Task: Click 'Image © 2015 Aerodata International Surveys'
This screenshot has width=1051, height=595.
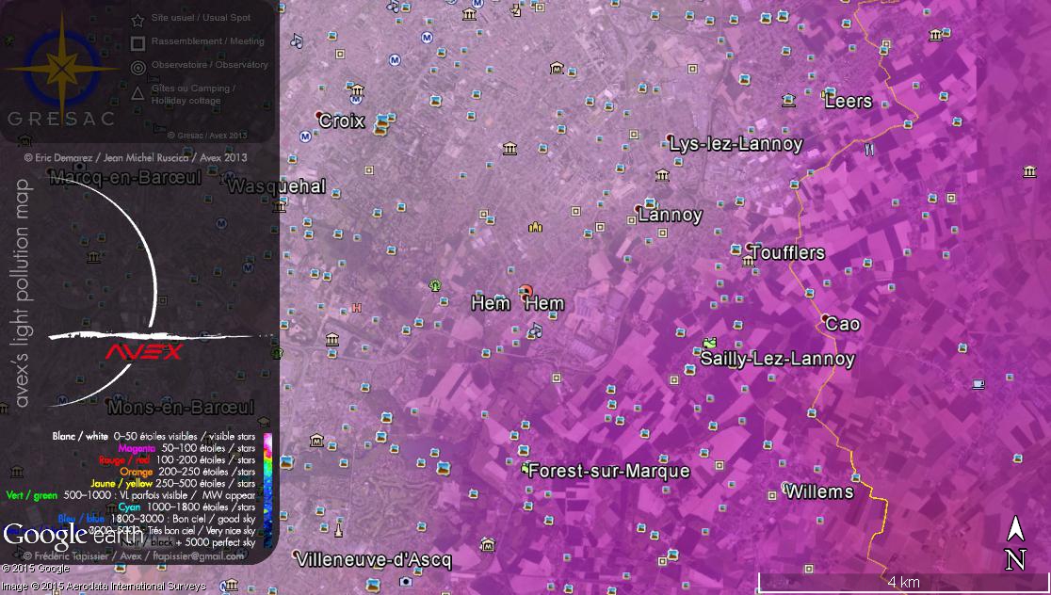Action: tap(104, 587)
